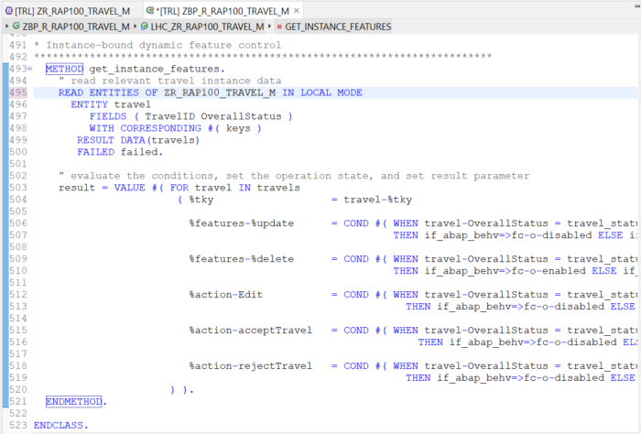Open breadcrumb arrow before ZBP_R_RAP100_TRAVEL_M
Image resolution: width=641 pixels, height=434 pixels.
click(5, 27)
